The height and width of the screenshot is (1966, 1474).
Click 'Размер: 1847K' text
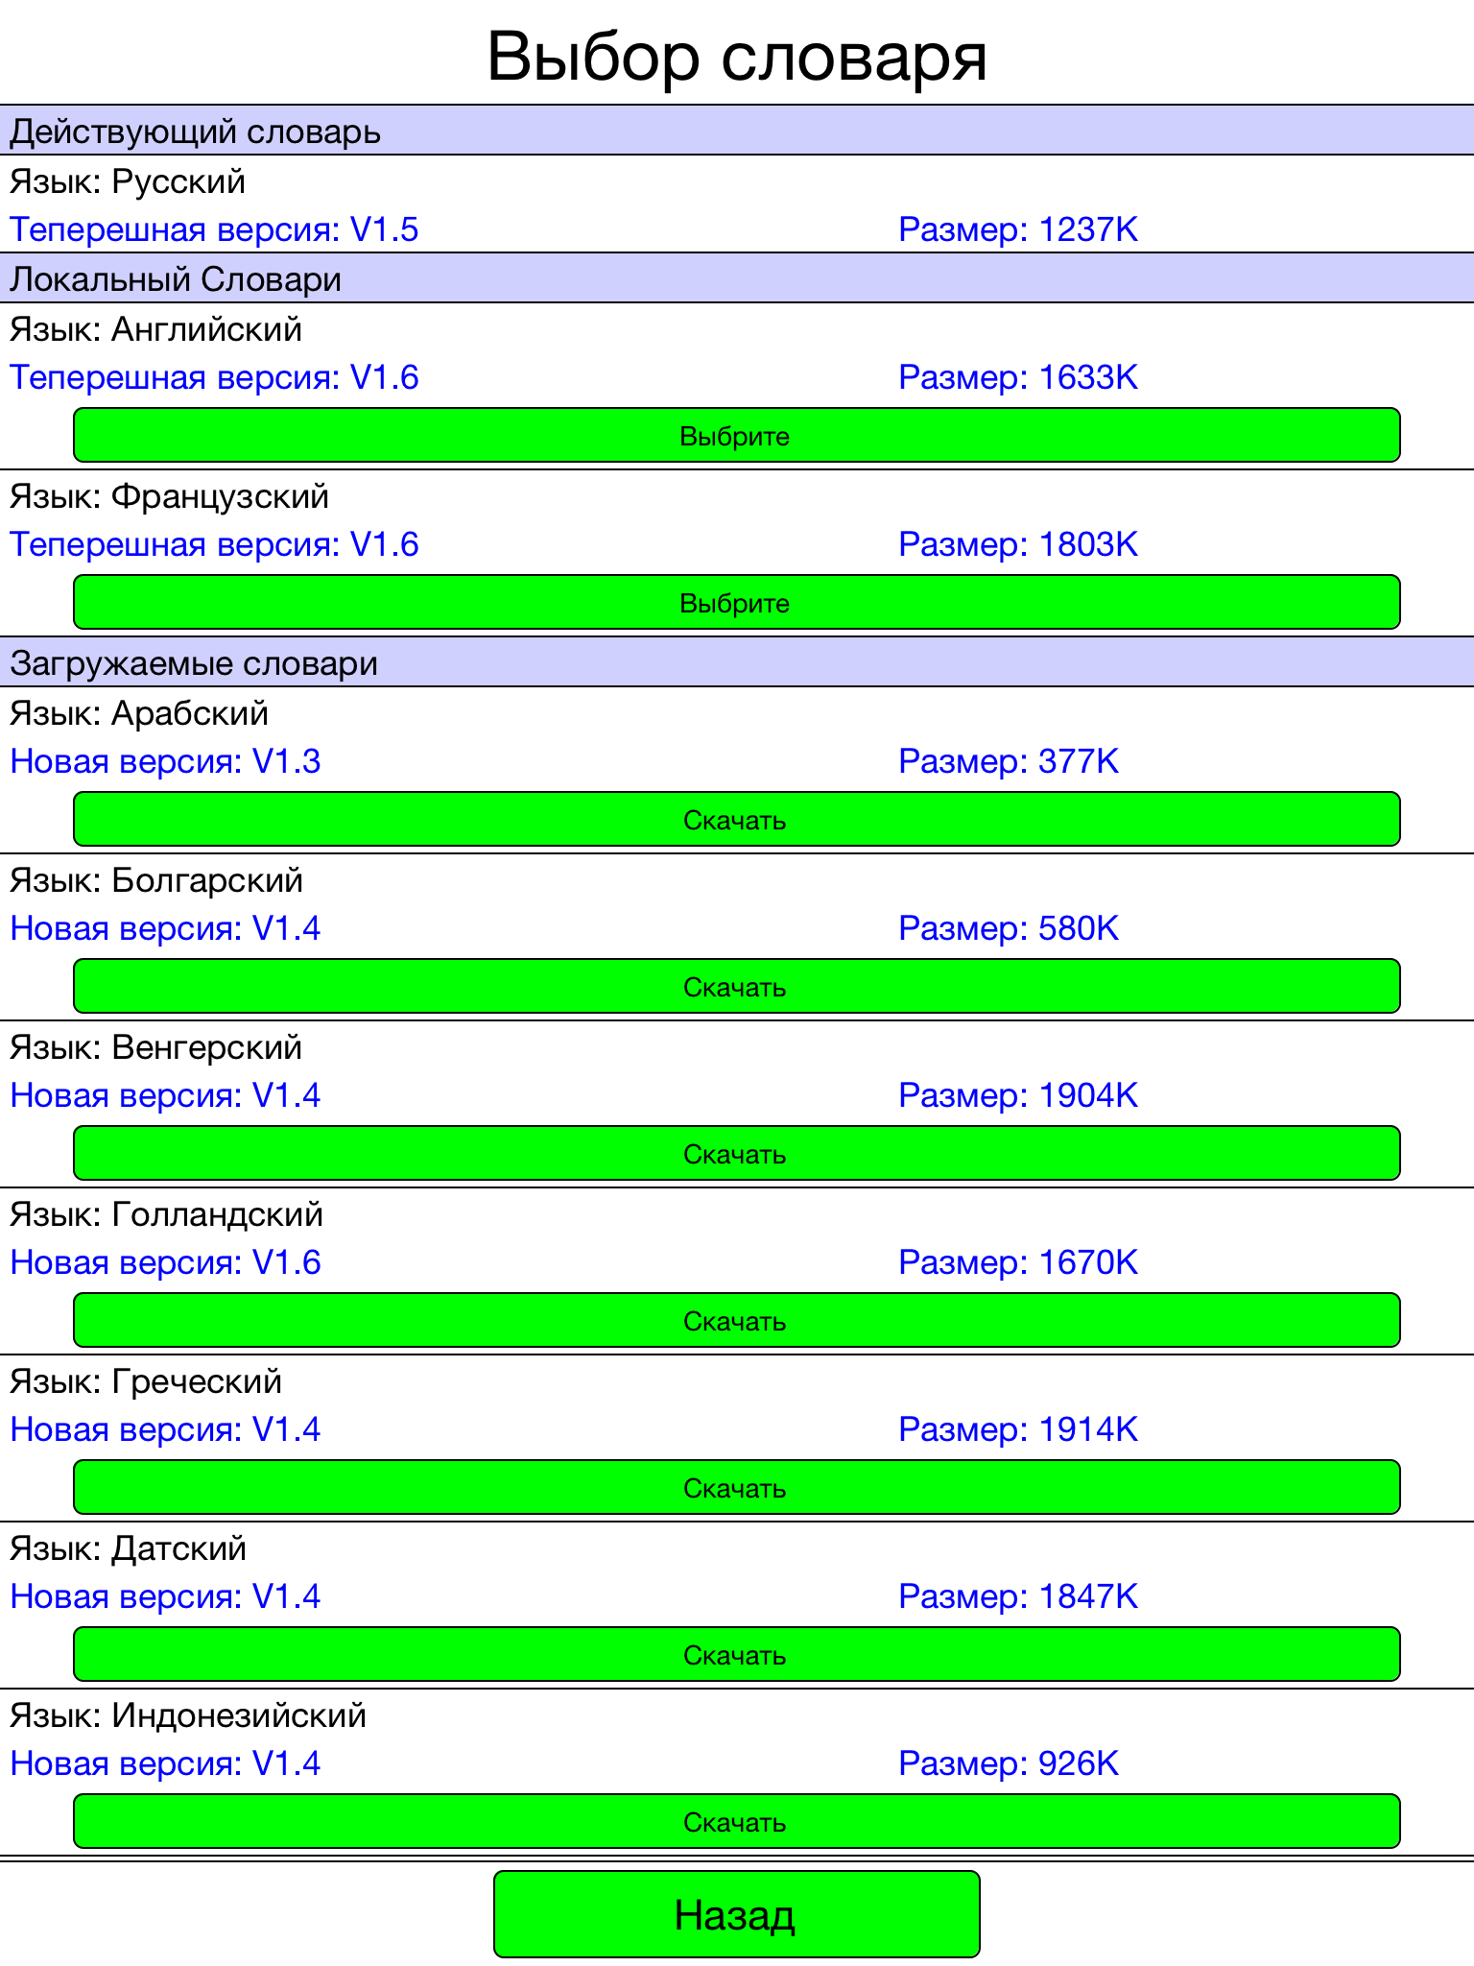pyautogui.click(x=1018, y=1596)
